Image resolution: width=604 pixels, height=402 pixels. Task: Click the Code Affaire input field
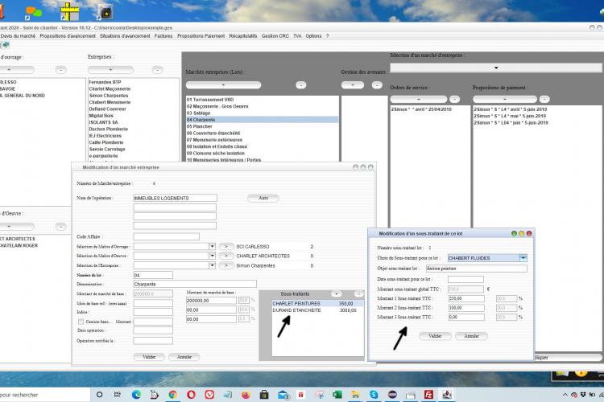[x=167, y=236]
